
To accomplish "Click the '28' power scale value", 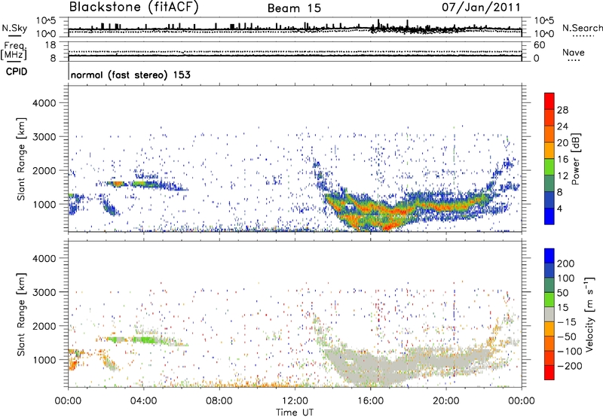I will 562,110.
